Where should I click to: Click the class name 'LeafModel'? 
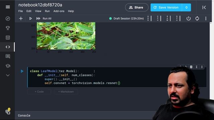click(x=49, y=71)
